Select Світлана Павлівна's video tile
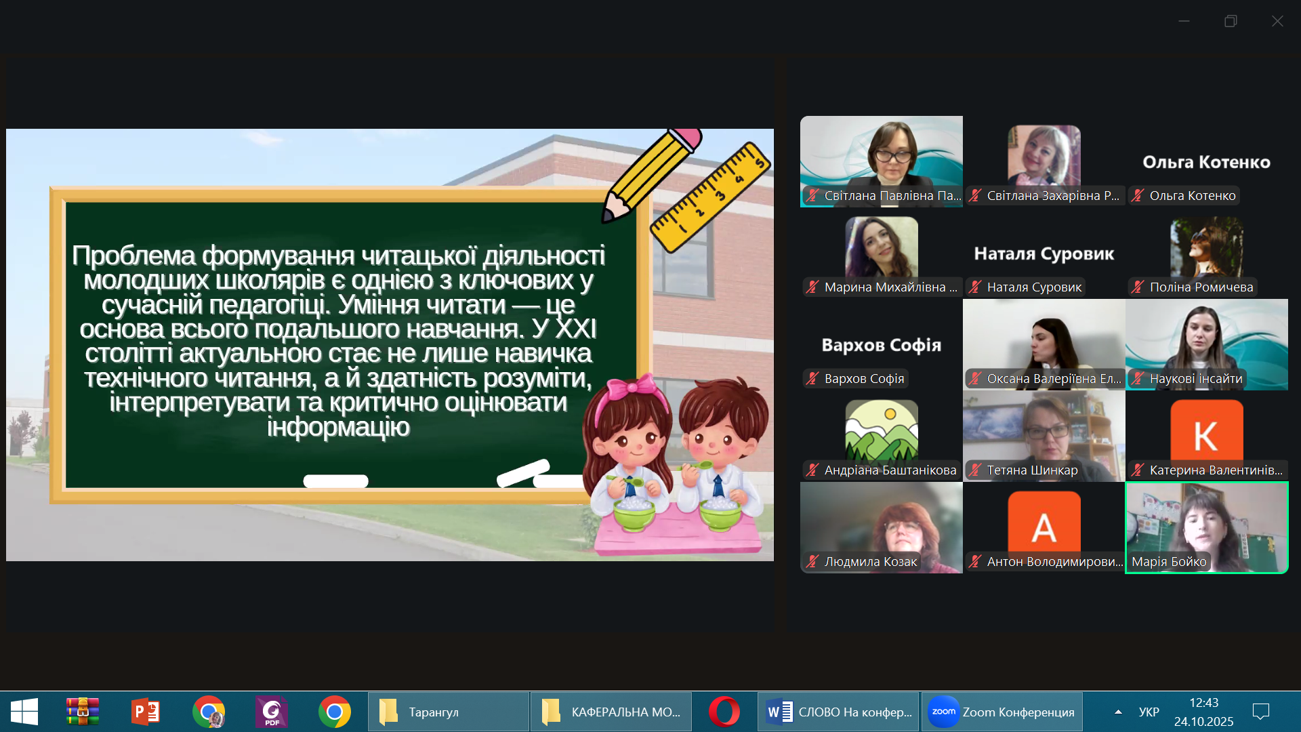 click(x=882, y=161)
